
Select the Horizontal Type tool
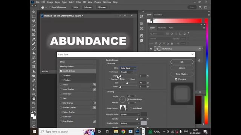(x=34, y=85)
